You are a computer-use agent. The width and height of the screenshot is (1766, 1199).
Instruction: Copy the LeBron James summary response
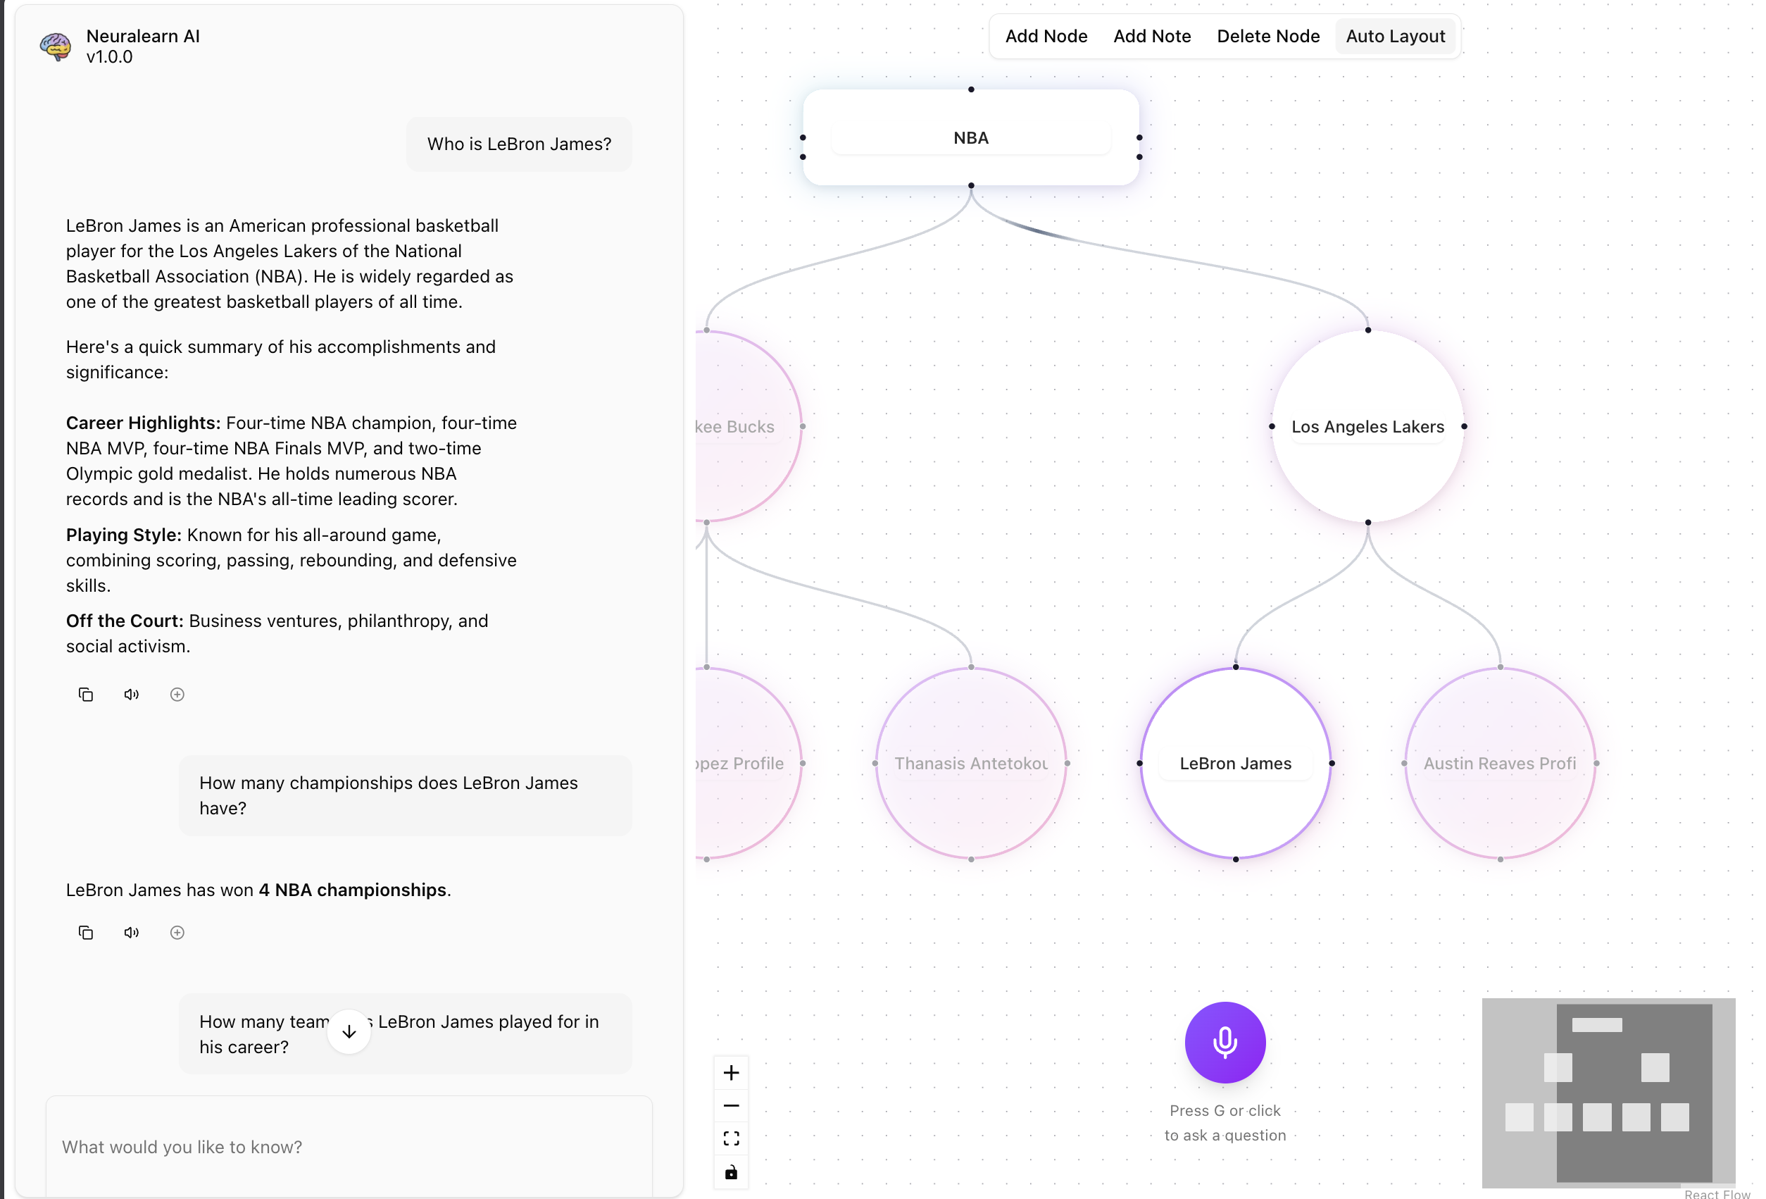point(86,694)
